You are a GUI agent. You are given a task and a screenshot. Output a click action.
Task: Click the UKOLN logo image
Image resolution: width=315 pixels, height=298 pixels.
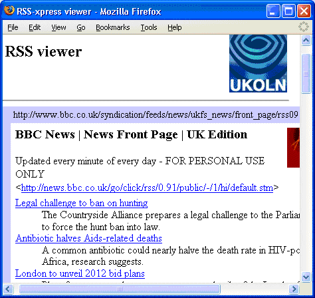tap(258, 63)
